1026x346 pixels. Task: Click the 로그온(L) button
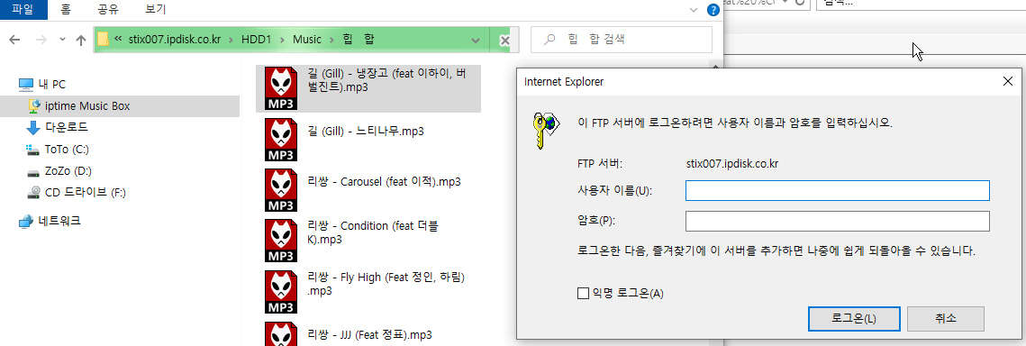[853, 319]
